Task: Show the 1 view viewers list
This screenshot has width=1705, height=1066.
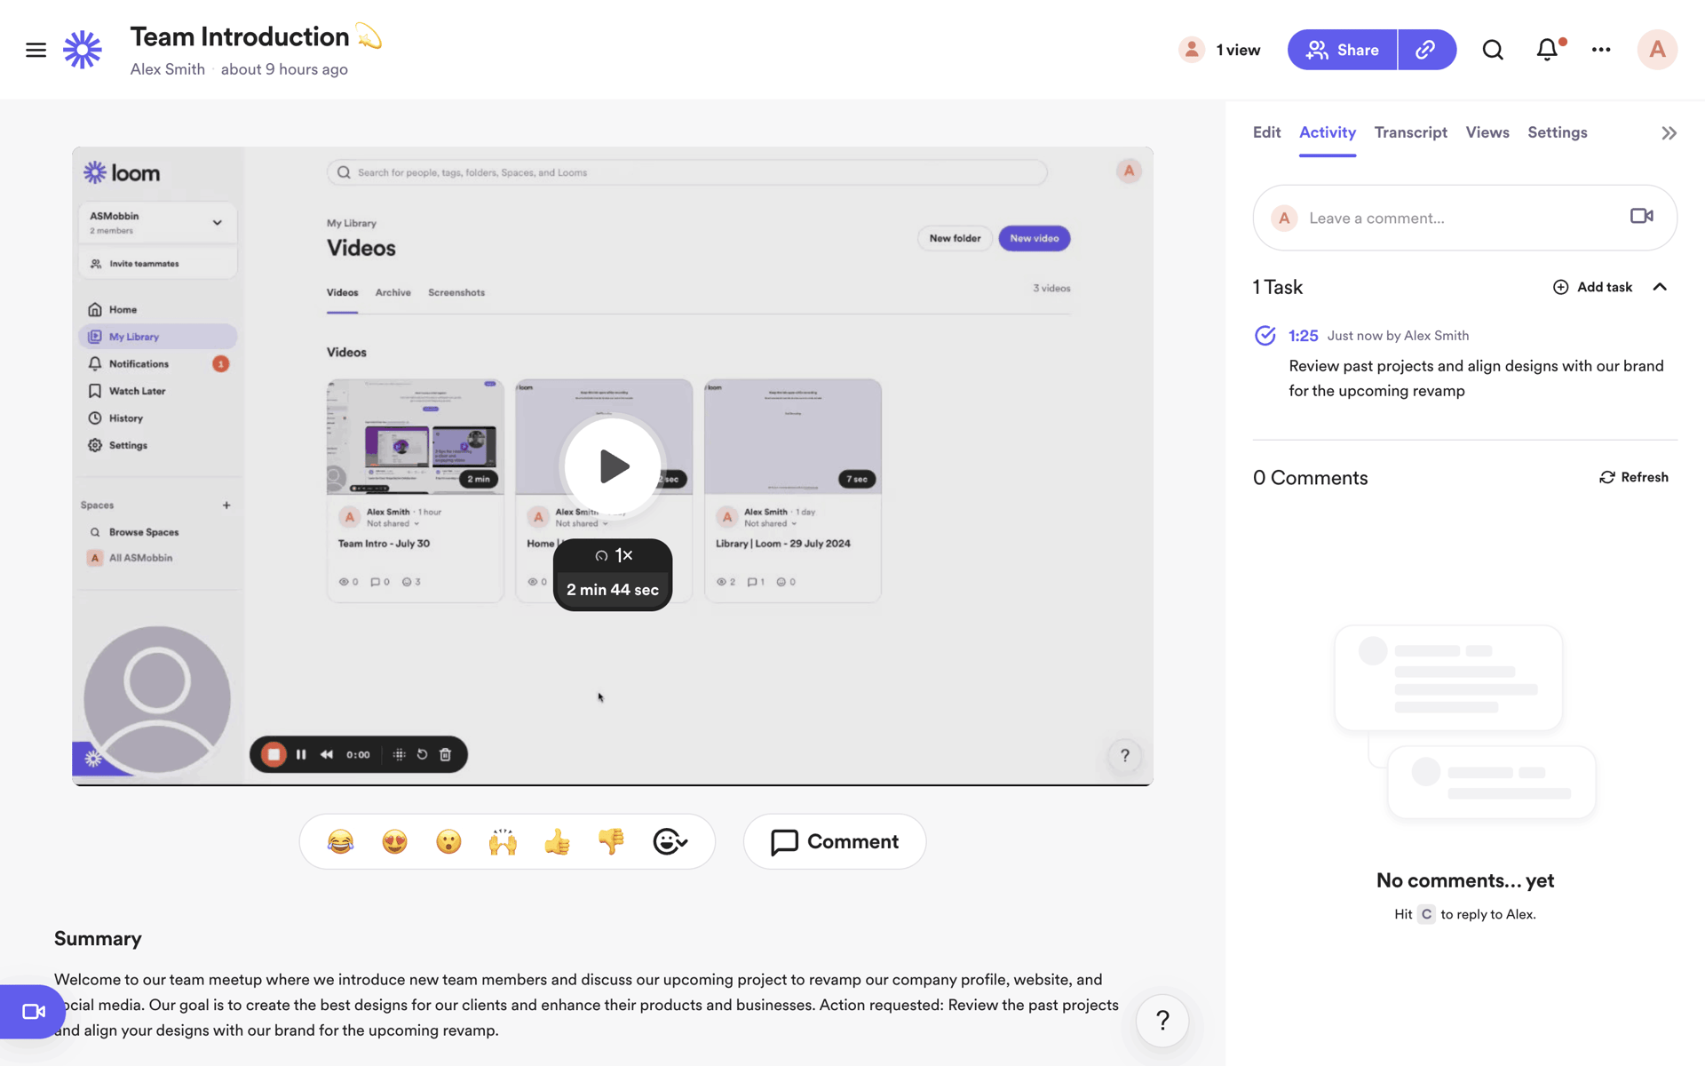Action: coord(1219,50)
